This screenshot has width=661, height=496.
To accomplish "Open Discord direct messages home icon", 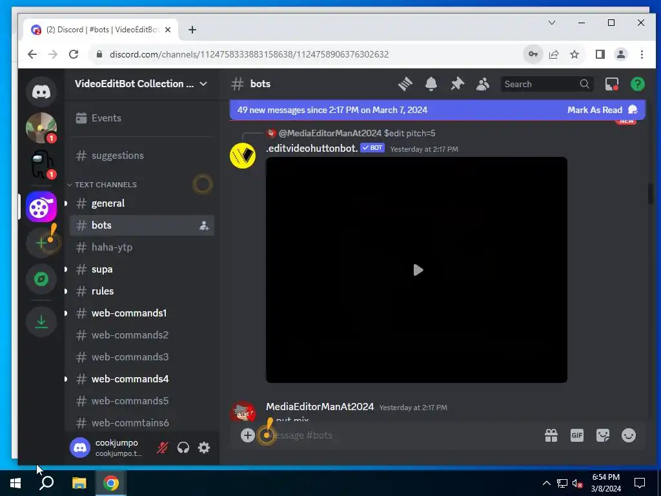I will coord(41,92).
